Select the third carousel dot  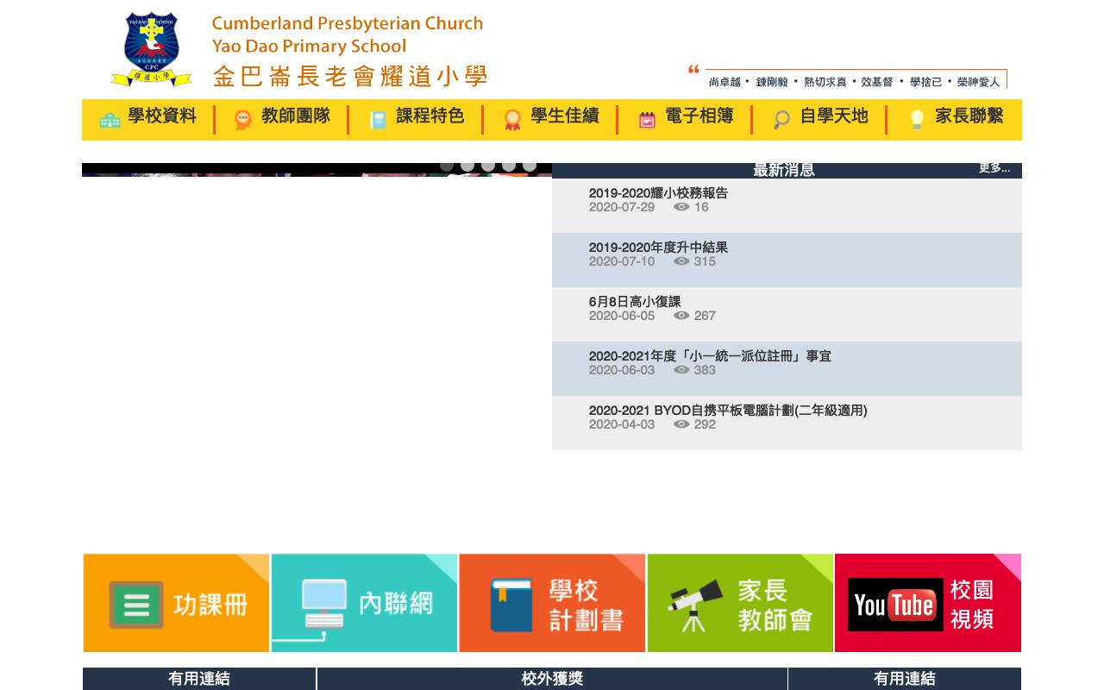pos(489,166)
